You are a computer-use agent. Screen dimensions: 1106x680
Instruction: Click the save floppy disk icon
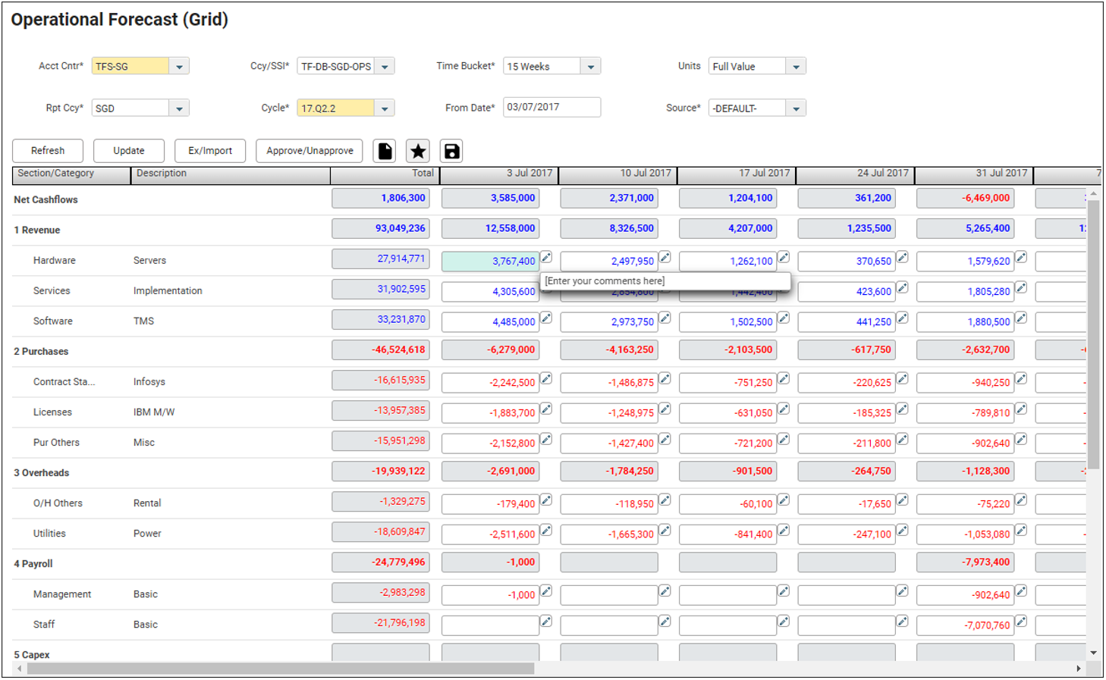click(x=451, y=151)
